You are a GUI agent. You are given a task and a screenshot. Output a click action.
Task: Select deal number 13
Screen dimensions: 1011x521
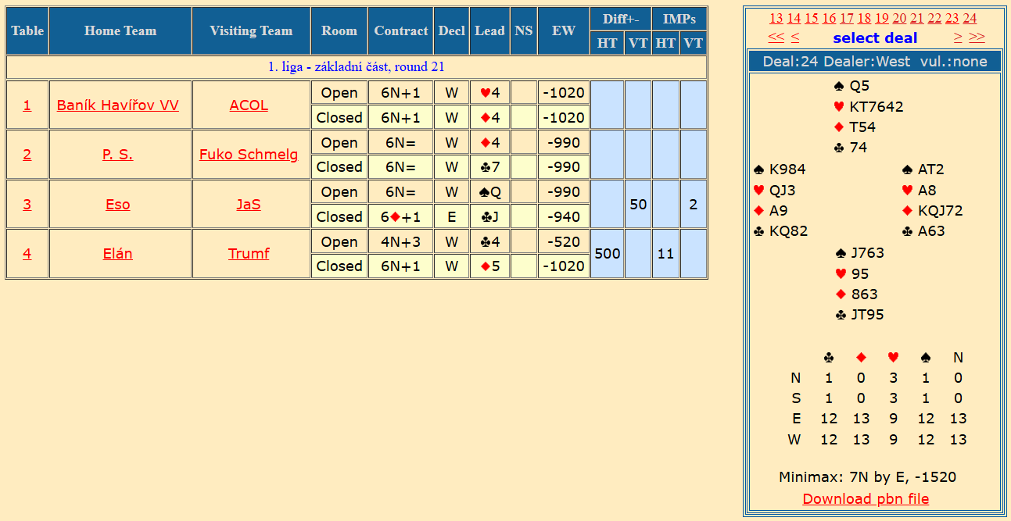[776, 18]
